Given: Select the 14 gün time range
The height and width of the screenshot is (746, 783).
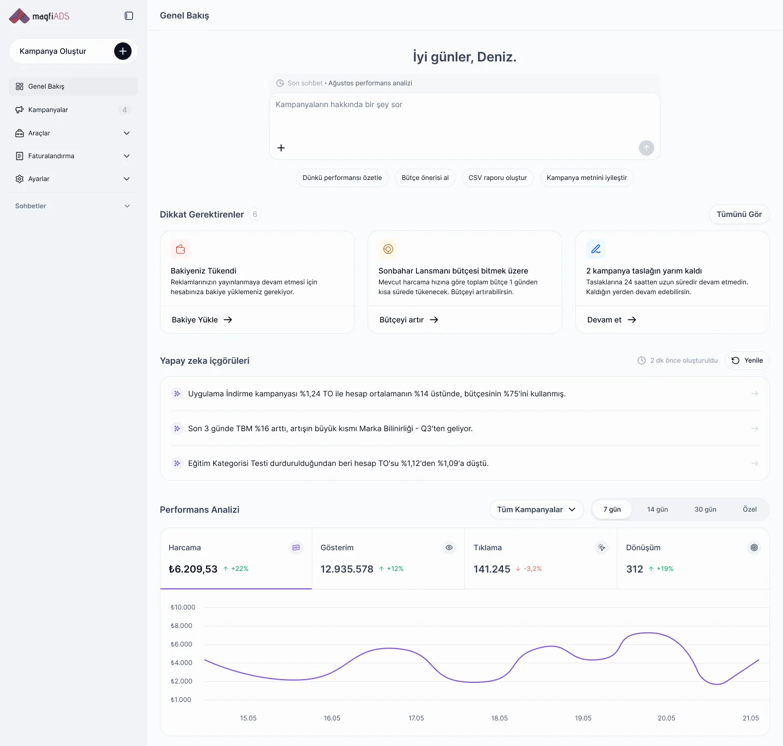Looking at the screenshot, I should [x=657, y=509].
